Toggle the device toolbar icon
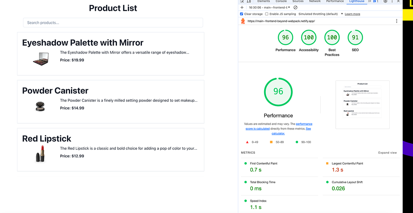 pos(248,1)
